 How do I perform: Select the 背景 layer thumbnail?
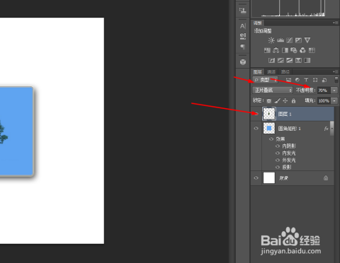[269, 178]
